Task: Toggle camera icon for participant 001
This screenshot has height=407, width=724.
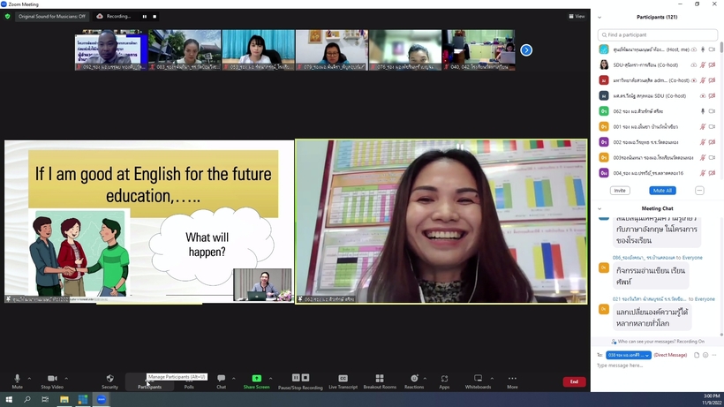Action: click(712, 126)
